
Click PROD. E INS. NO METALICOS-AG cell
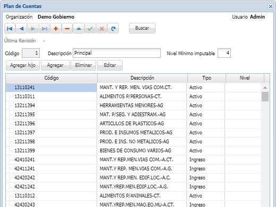coord(142,142)
